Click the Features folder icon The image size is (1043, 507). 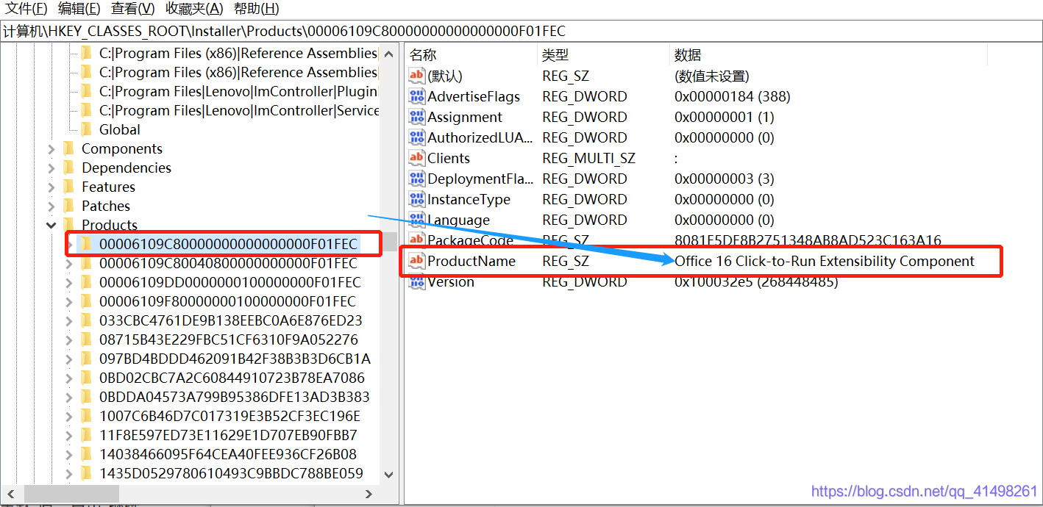pyautogui.click(x=69, y=187)
